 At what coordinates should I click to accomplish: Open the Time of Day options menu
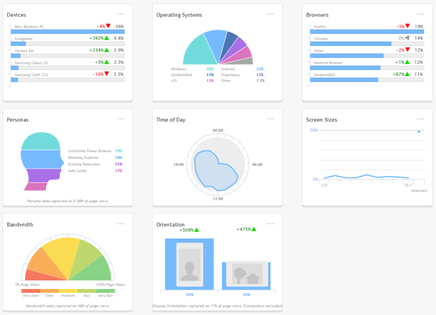coord(271,119)
